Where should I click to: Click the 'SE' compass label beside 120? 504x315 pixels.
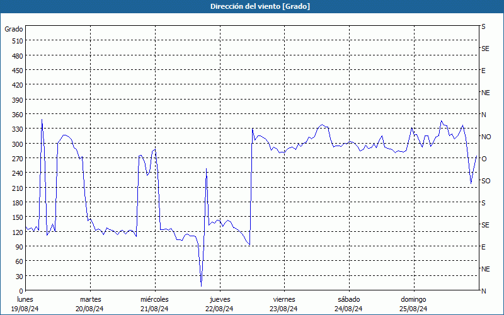click(485, 225)
